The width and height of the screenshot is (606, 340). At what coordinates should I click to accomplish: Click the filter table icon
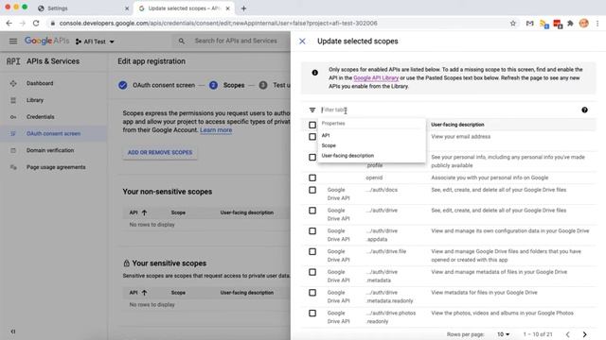pyautogui.click(x=312, y=110)
